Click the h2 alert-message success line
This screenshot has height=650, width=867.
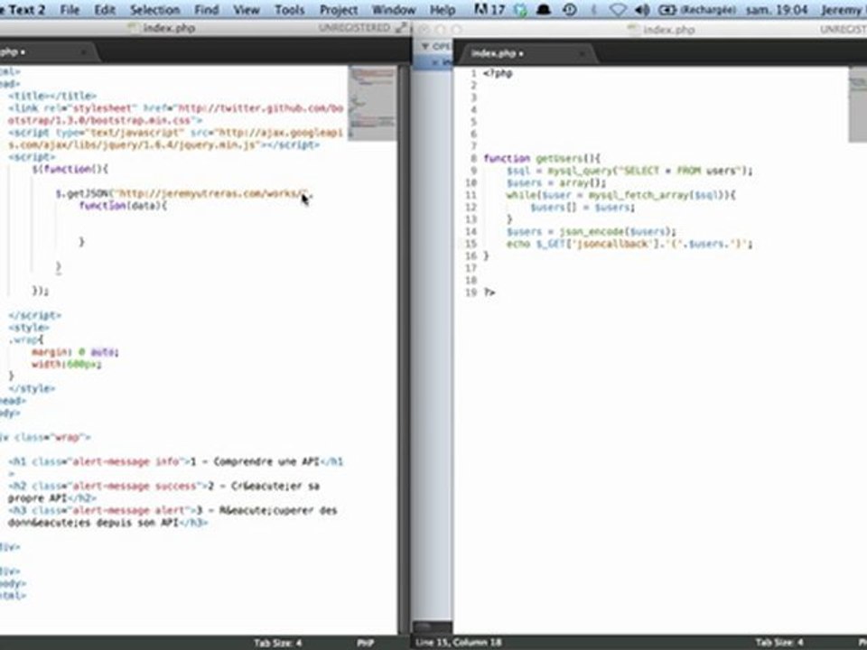[x=163, y=492]
